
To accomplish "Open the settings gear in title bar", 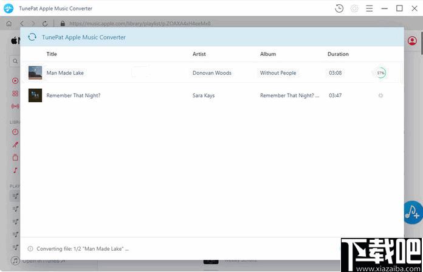I will click(354, 9).
